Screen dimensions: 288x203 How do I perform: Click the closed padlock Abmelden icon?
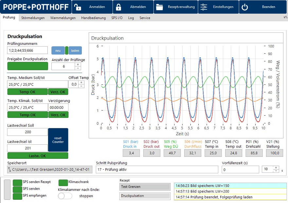118,7
